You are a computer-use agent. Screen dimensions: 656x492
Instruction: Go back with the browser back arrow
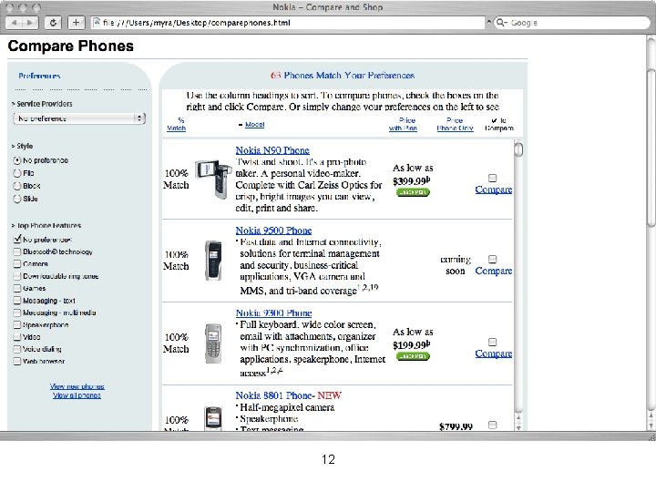click(x=15, y=23)
